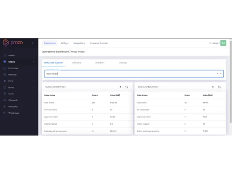Click Order Status header in B2B table
The height and width of the screenshot is (174, 232).
(50, 95)
